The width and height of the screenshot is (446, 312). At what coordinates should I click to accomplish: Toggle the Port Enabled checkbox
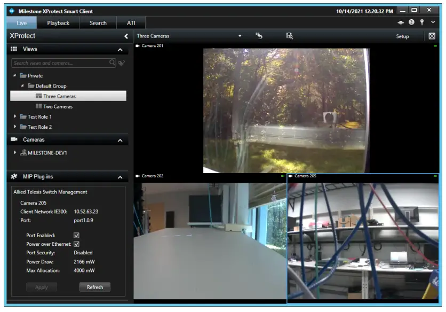[x=76, y=236]
